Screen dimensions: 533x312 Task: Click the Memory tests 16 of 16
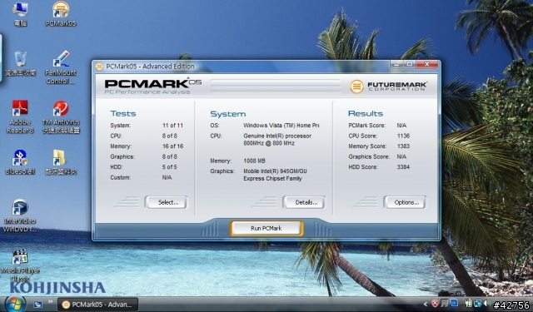[172, 146]
